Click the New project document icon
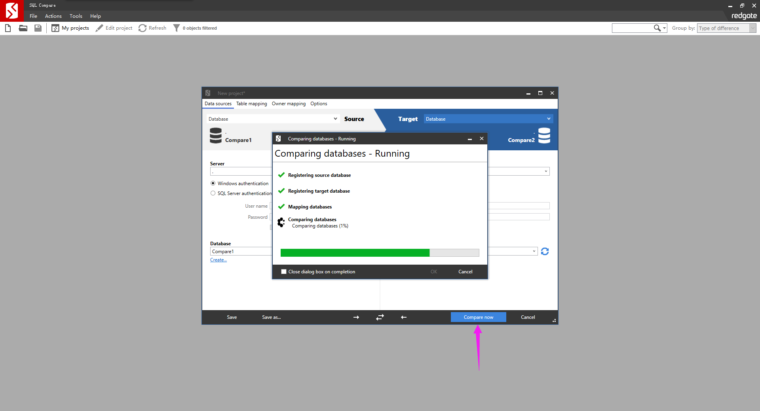The image size is (760, 411). click(8, 28)
